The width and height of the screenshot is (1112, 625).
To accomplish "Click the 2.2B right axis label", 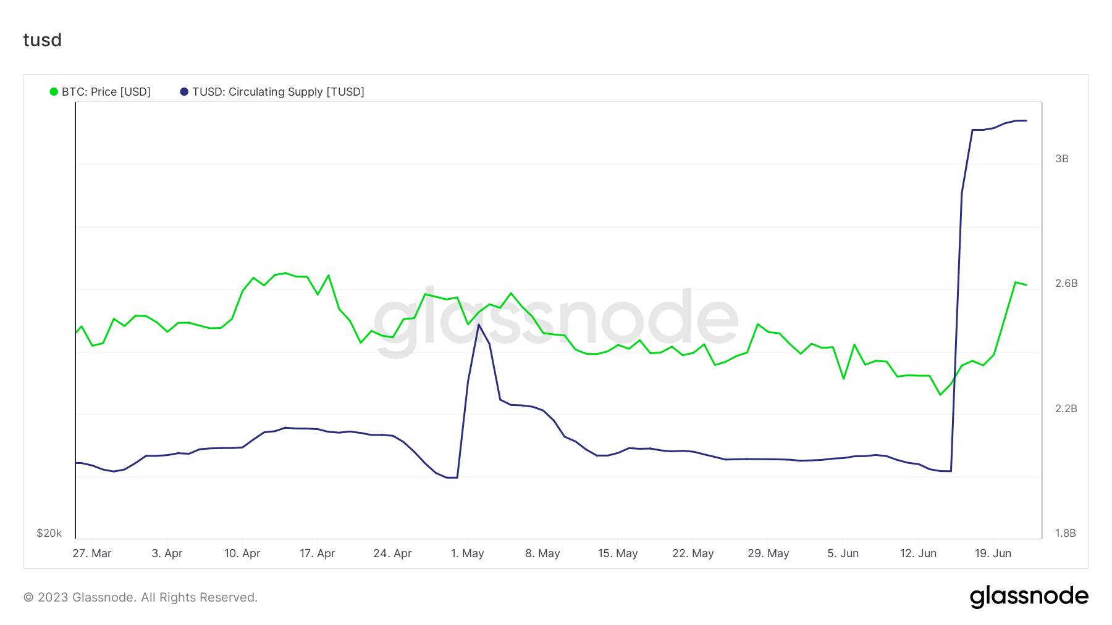I will (x=1066, y=408).
